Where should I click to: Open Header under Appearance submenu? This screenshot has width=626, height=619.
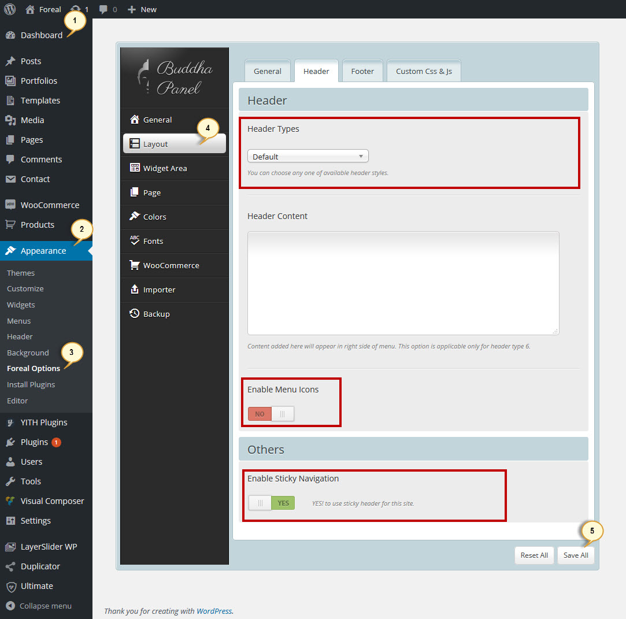pyautogui.click(x=20, y=337)
